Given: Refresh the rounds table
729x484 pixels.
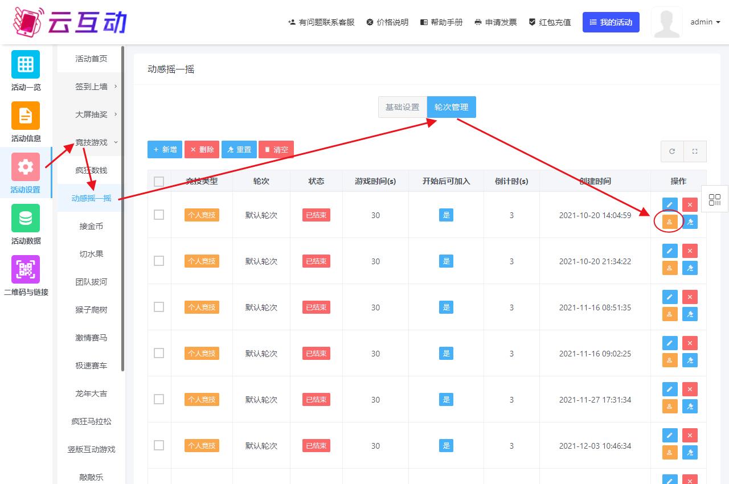Looking at the screenshot, I should pyautogui.click(x=672, y=151).
